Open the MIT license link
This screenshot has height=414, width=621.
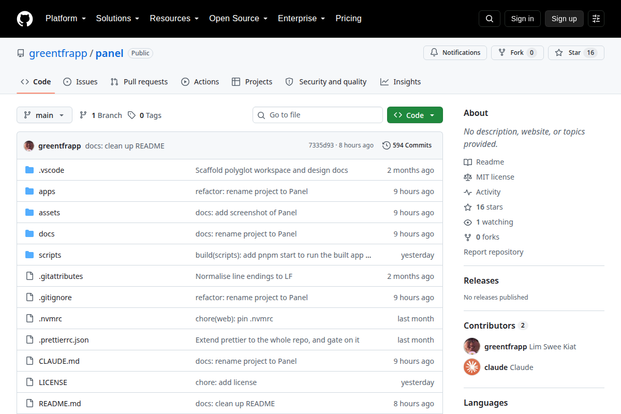click(489, 177)
